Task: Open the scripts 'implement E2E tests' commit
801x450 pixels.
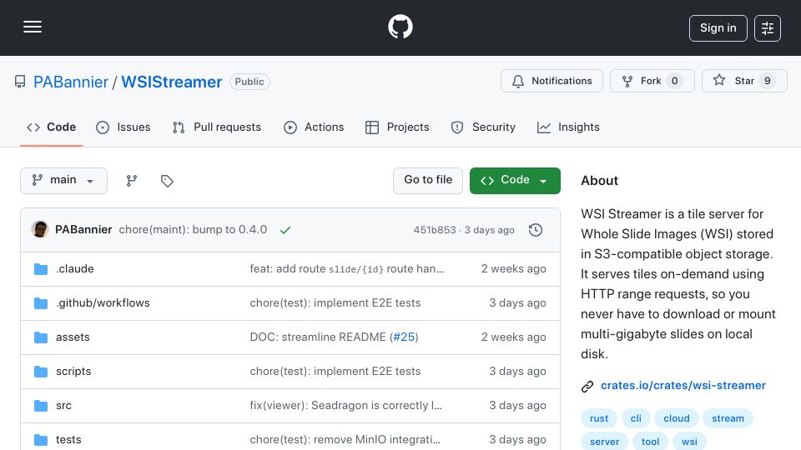Action: click(x=335, y=372)
